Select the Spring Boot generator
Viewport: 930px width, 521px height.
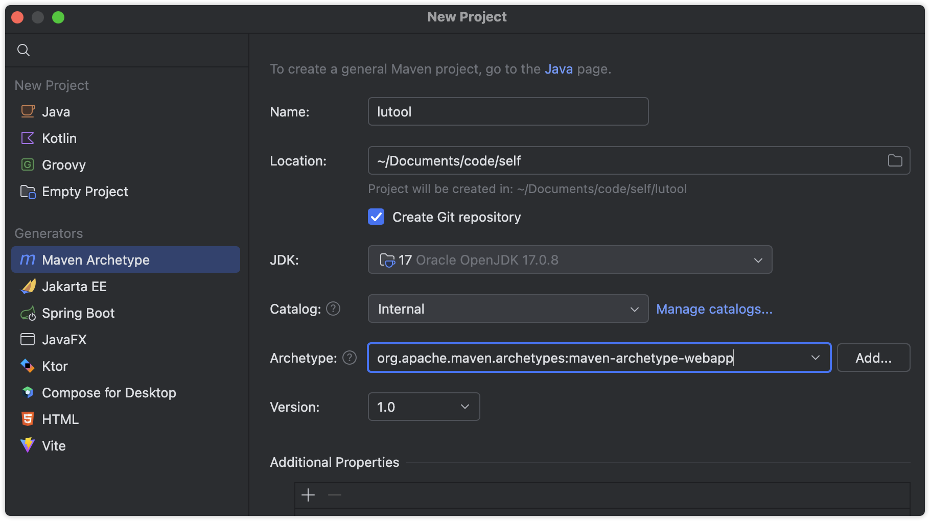[78, 313]
